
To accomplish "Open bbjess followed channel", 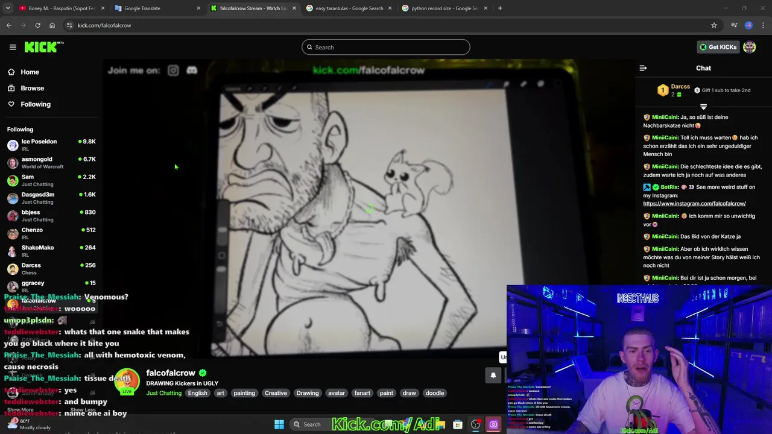I will pos(51,215).
